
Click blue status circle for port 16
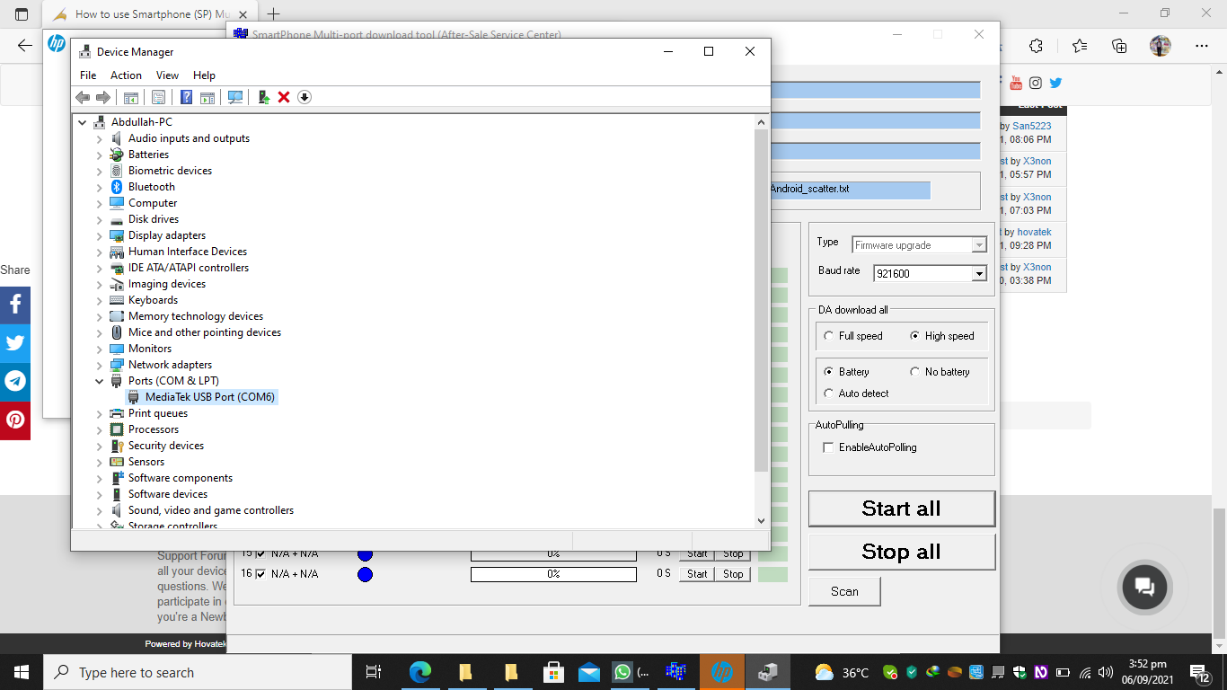(x=365, y=574)
